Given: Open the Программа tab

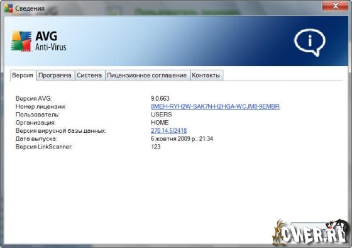Looking at the screenshot, I should point(55,76).
